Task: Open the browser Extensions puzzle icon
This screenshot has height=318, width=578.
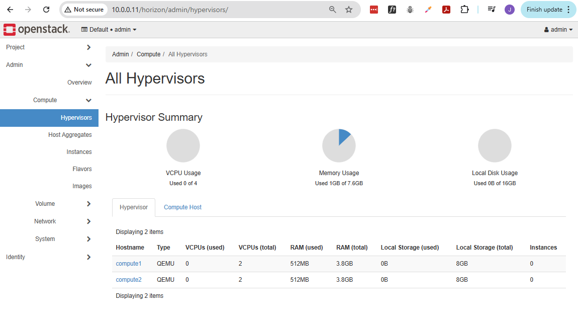Action: 464,10
